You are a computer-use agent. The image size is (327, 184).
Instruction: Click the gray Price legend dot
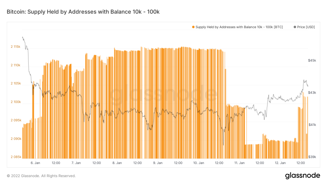pyautogui.click(x=295, y=27)
